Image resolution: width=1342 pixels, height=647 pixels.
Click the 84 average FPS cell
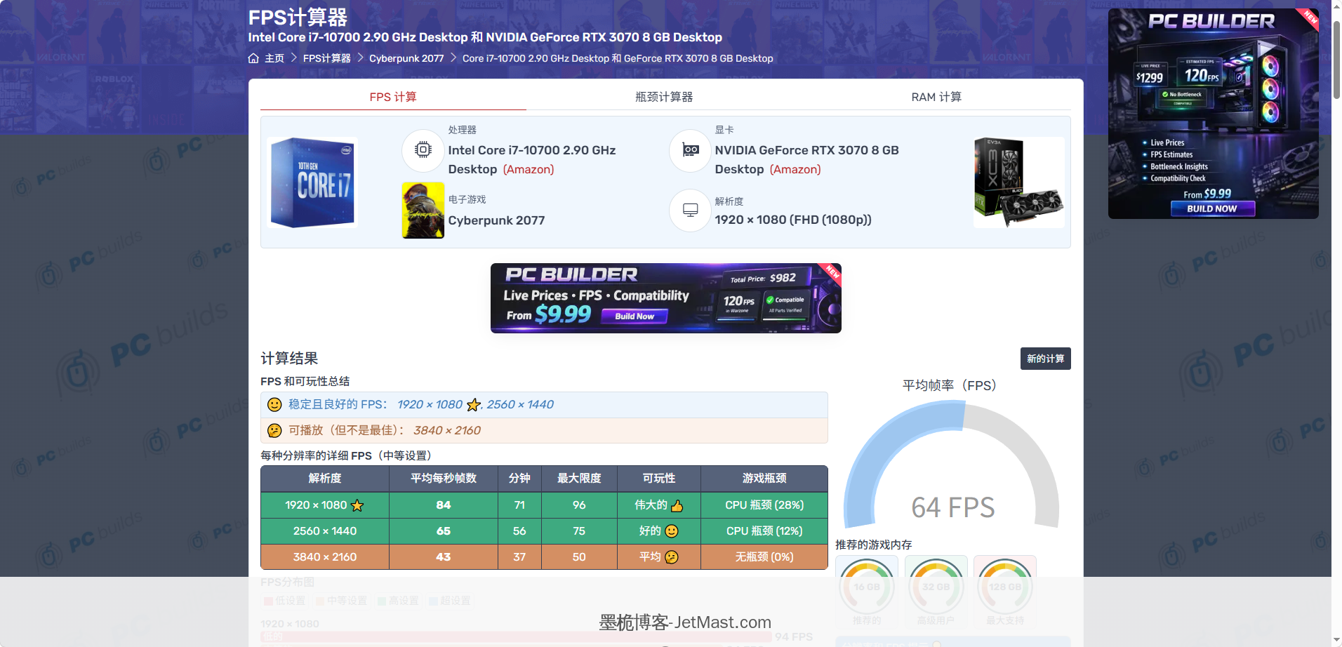[x=444, y=505]
